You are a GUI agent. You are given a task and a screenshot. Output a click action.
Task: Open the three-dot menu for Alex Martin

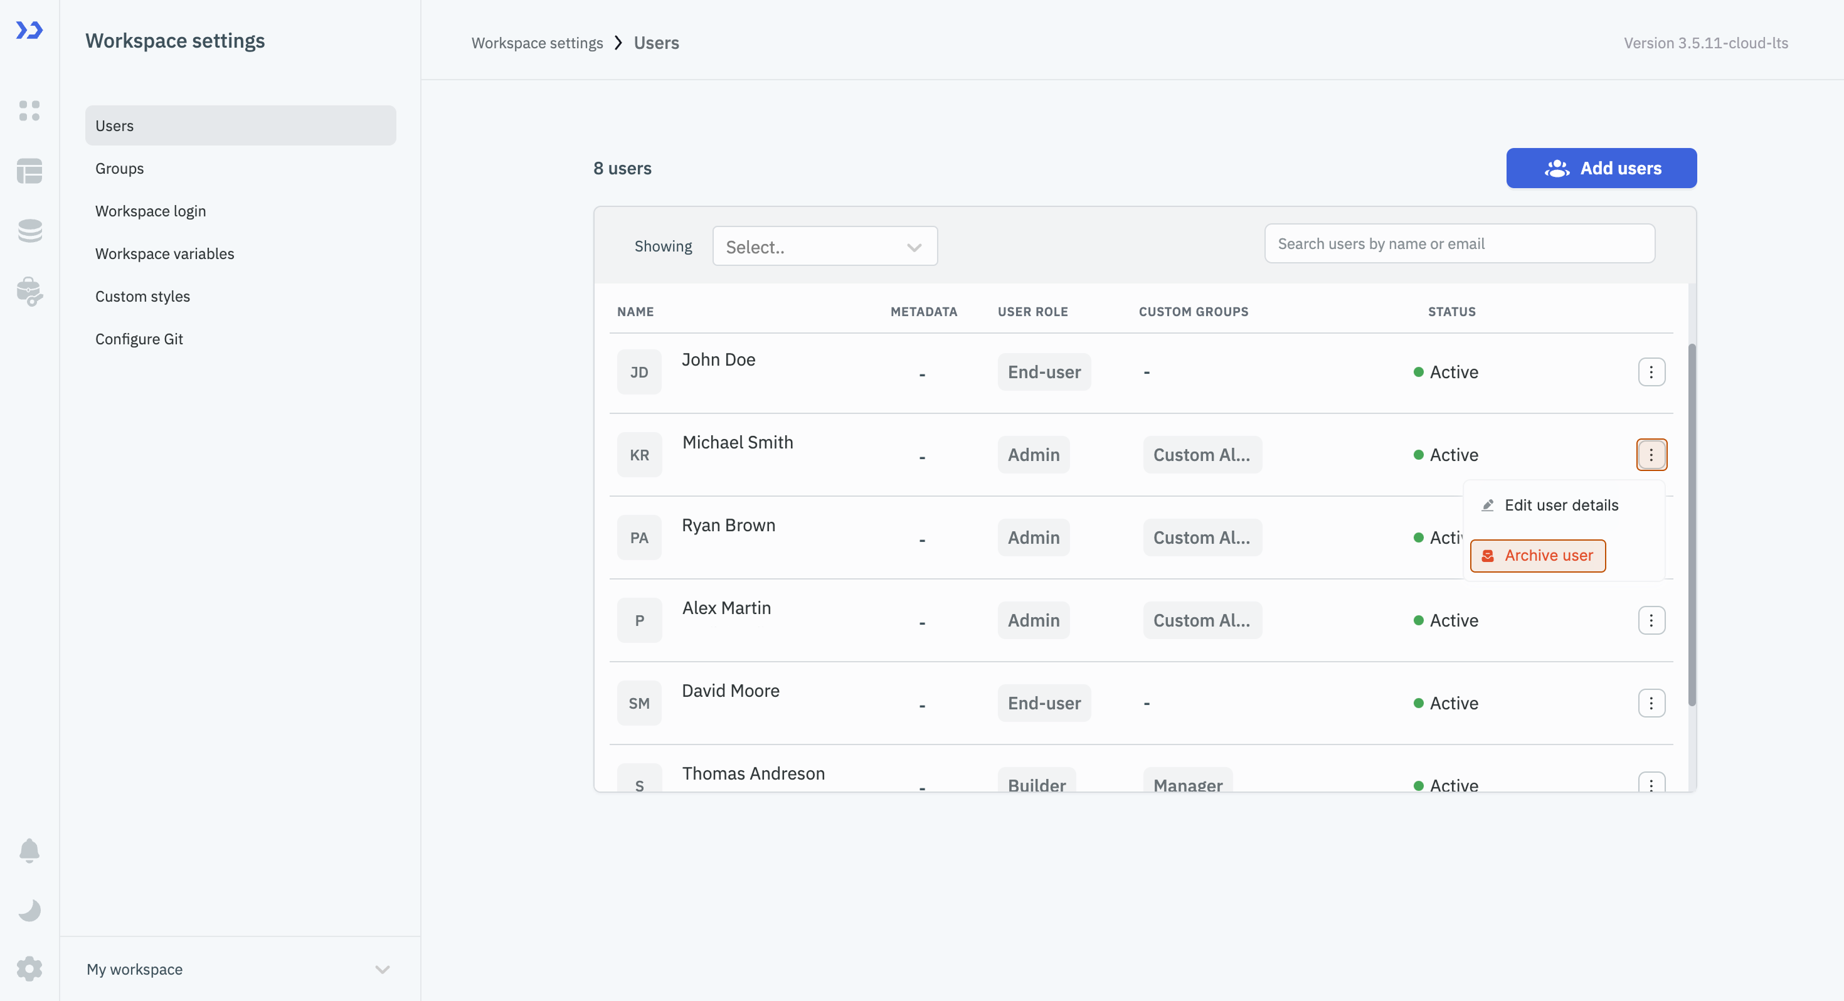[x=1651, y=620]
